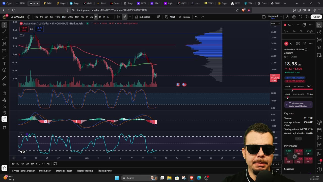This screenshot has width=323, height=182.
Task: Open the candle chart style selector
Action: pos(125,17)
